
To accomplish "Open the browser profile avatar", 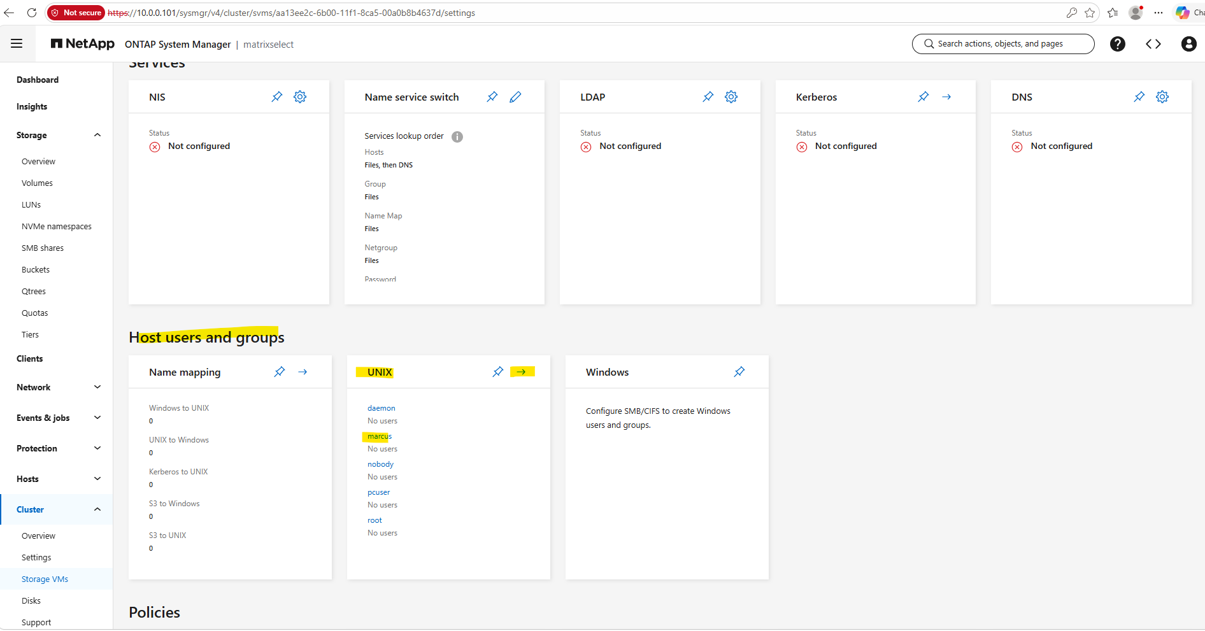I will [1136, 13].
